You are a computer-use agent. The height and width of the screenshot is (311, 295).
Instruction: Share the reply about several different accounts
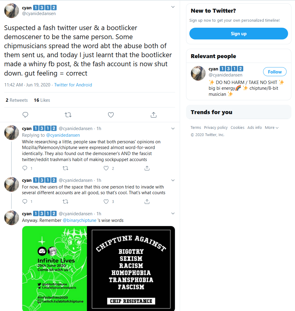147,201
